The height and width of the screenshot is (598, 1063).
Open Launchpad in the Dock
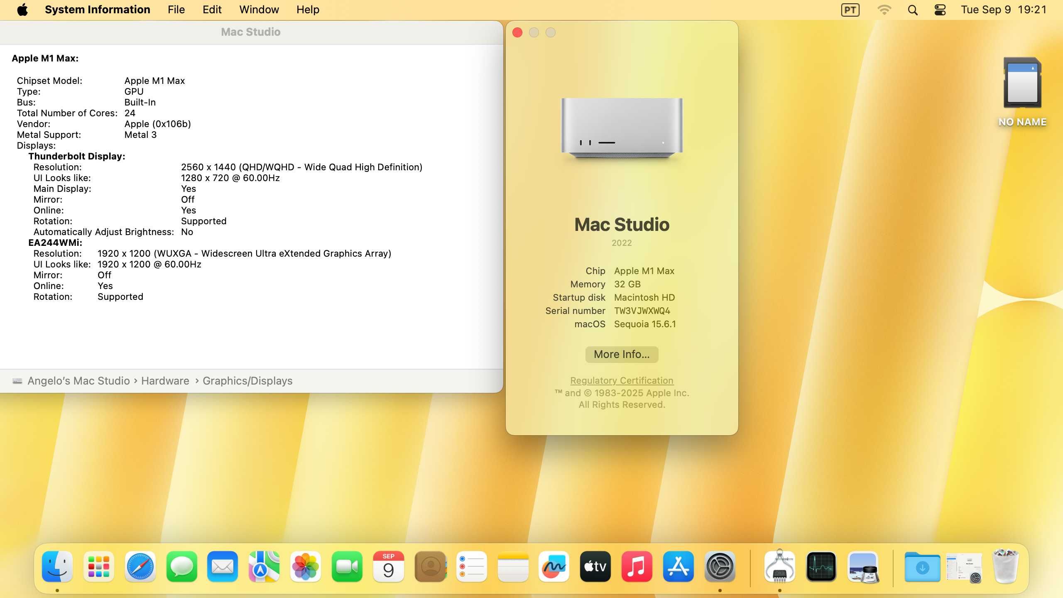(99, 567)
